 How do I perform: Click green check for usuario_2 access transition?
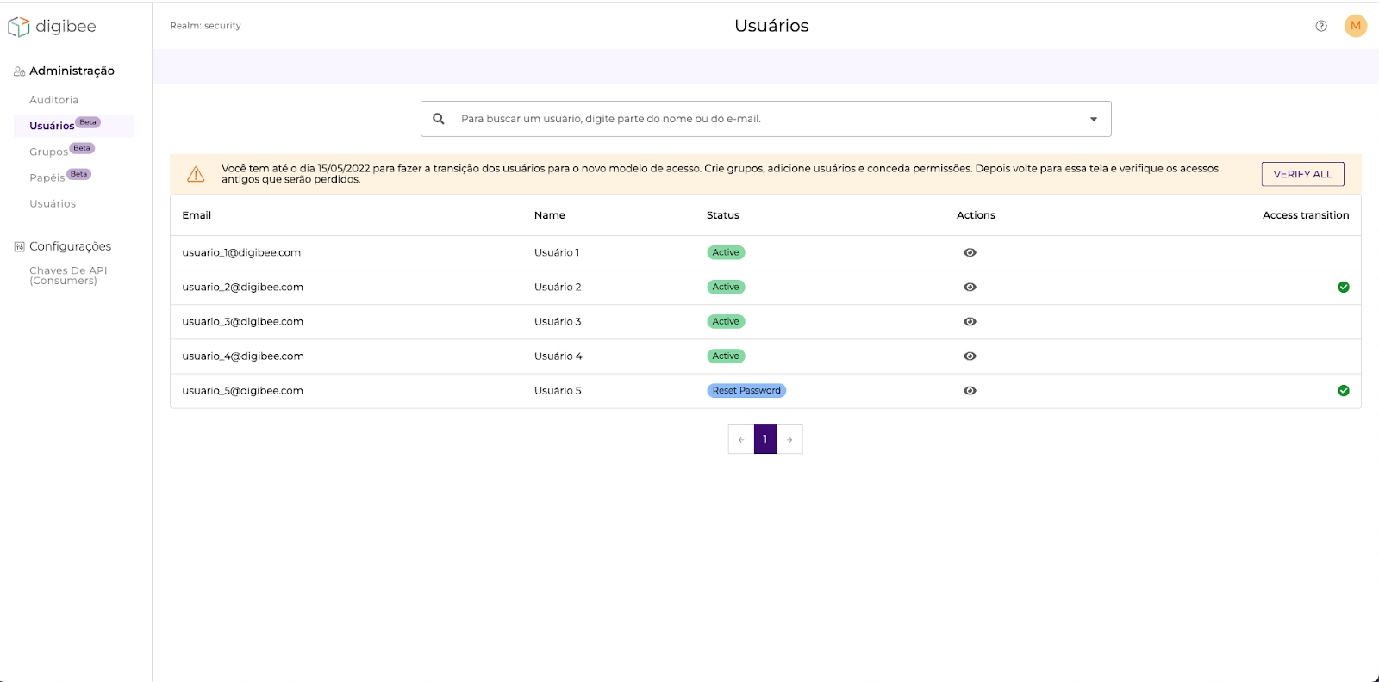[x=1343, y=287]
